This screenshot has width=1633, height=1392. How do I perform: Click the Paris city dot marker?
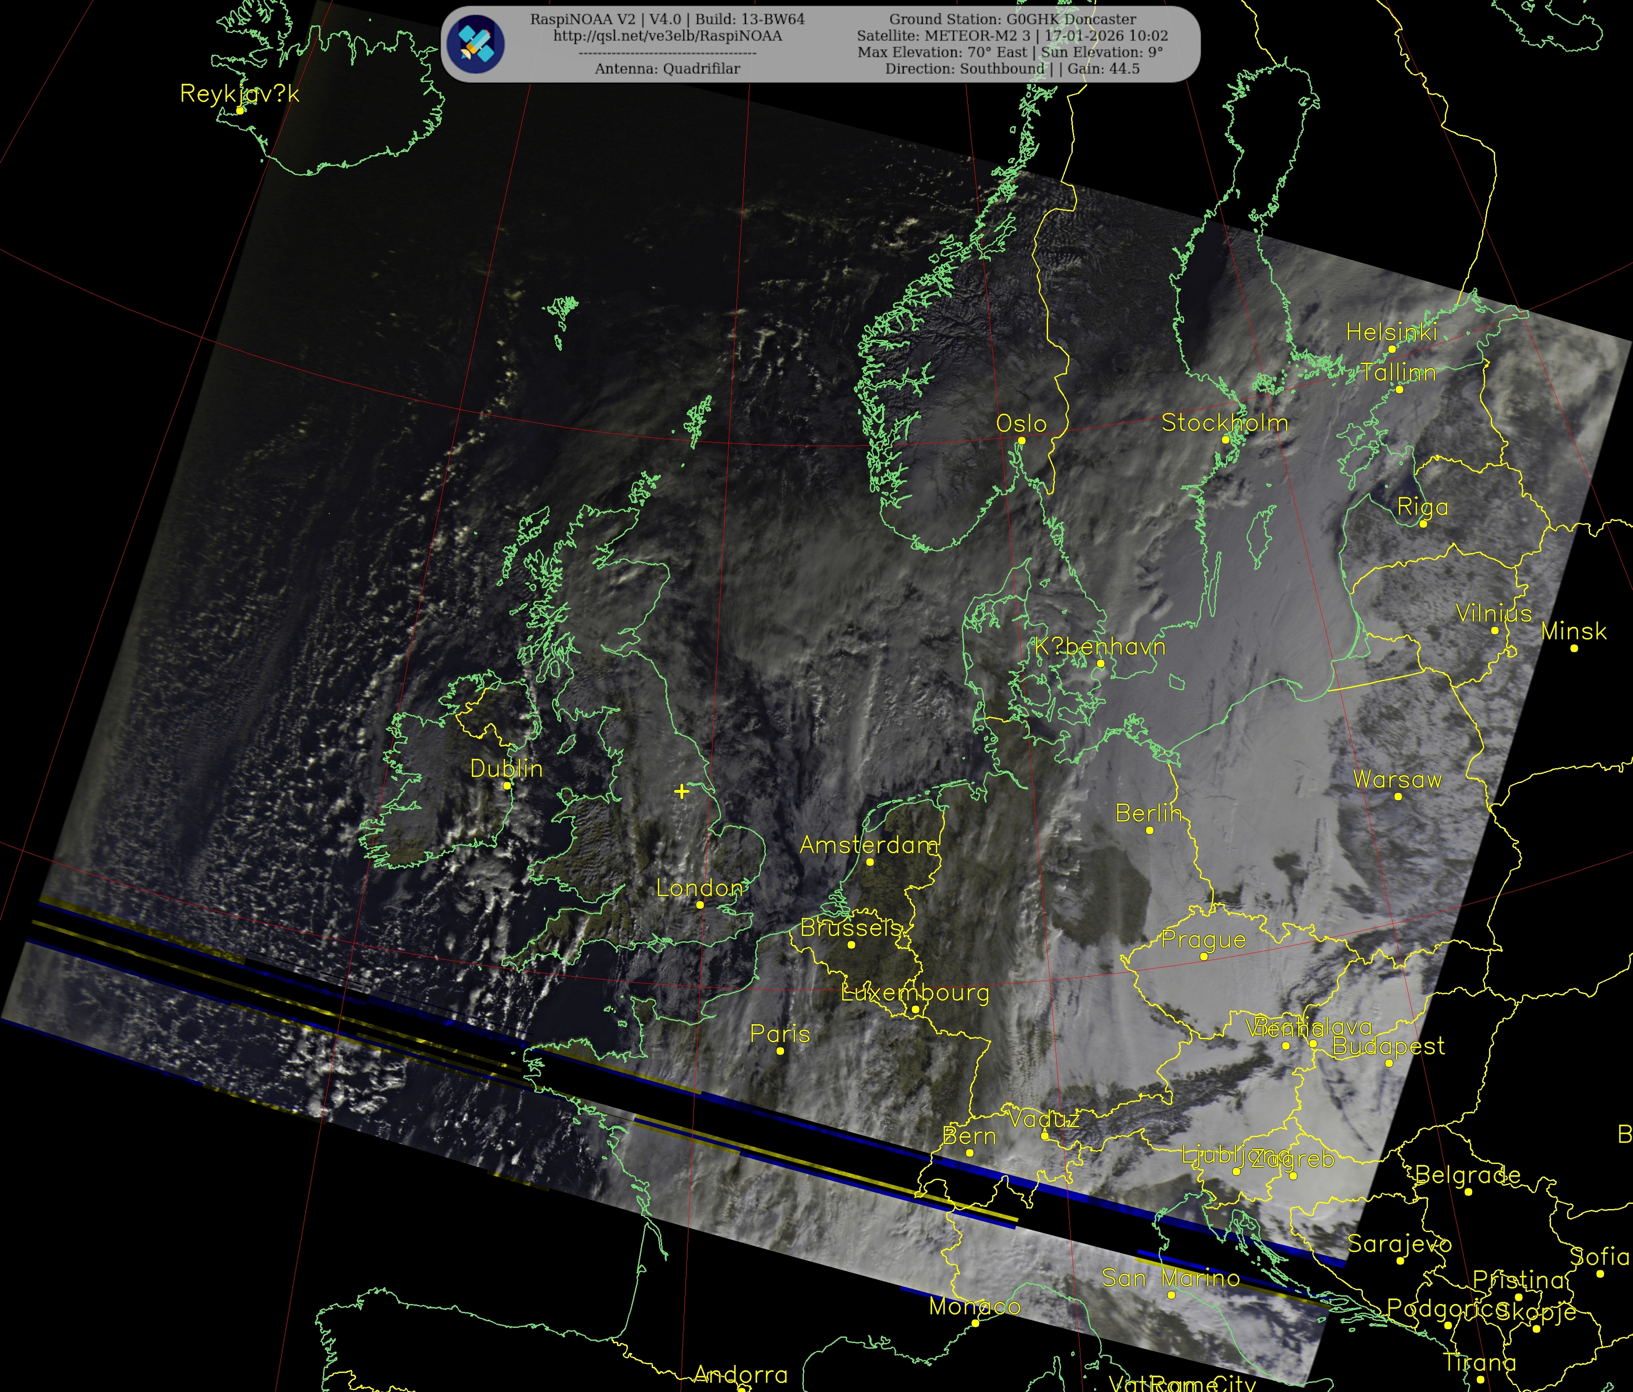[780, 1051]
